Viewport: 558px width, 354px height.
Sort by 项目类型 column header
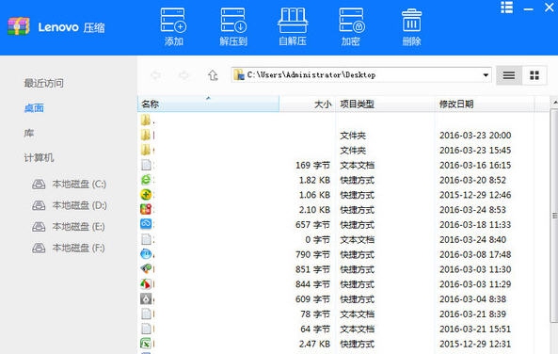[x=385, y=104]
